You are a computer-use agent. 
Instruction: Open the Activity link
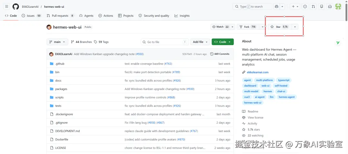coord(250,123)
